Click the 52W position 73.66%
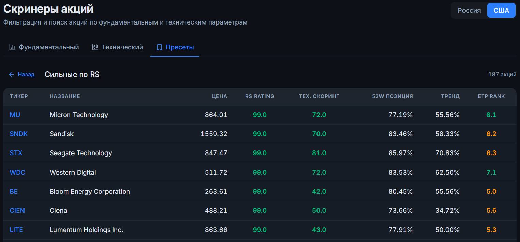The height and width of the screenshot is (242, 520). (x=401, y=211)
